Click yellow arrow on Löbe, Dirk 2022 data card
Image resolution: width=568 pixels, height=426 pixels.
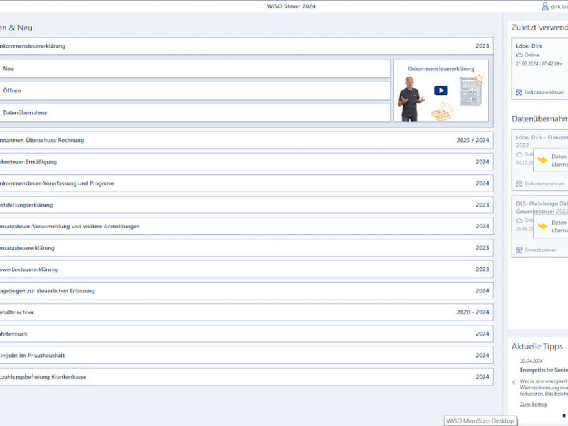pos(542,160)
